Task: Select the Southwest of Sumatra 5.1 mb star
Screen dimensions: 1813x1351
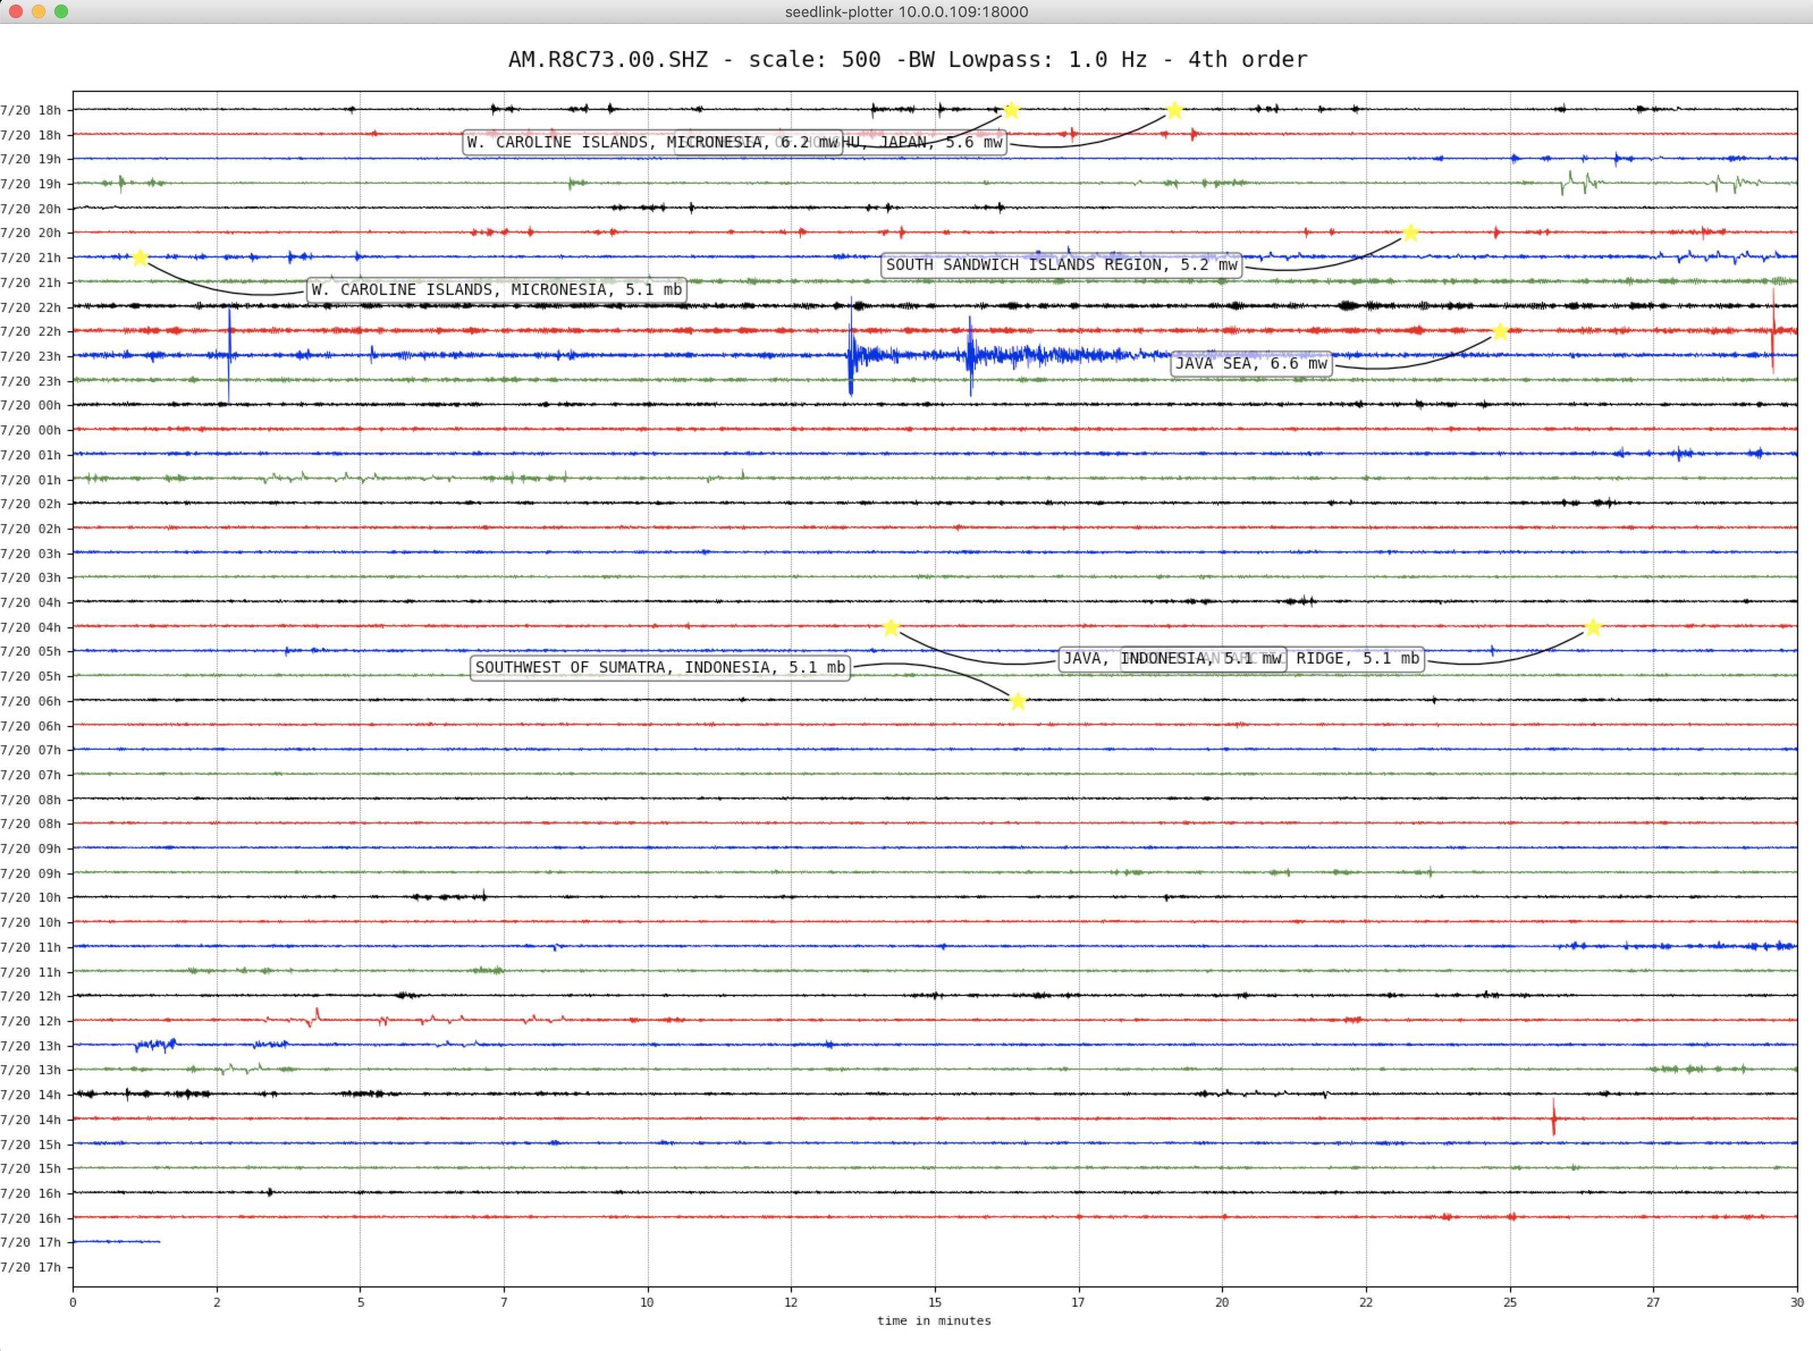Action: (x=1017, y=701)
